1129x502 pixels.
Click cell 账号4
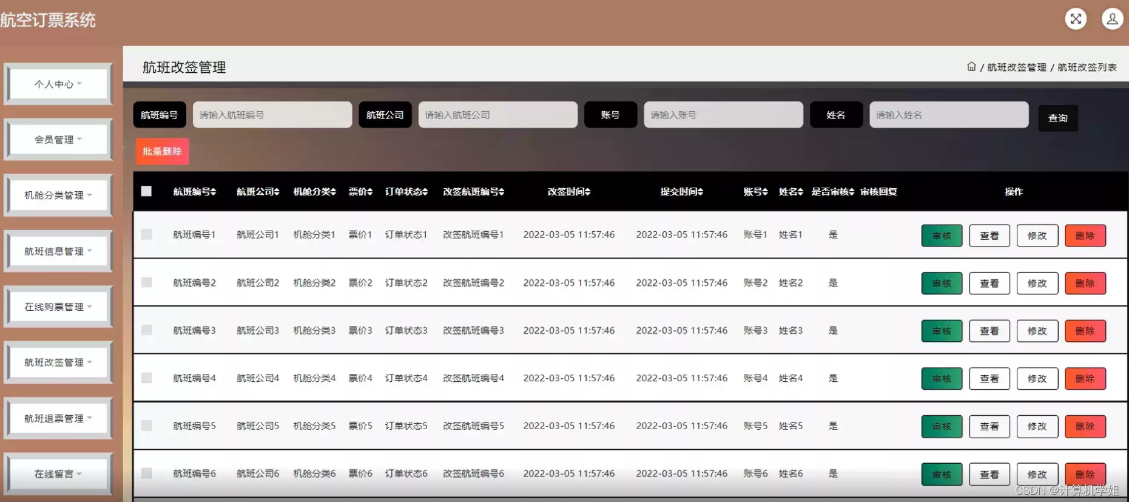[755, 378]
